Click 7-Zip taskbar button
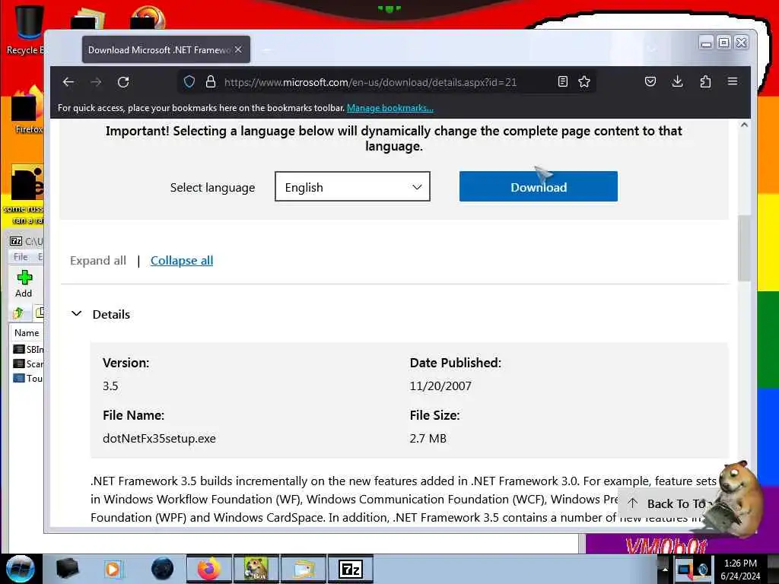The width and height of the screenshot is (779, 584). coord(350,569)
